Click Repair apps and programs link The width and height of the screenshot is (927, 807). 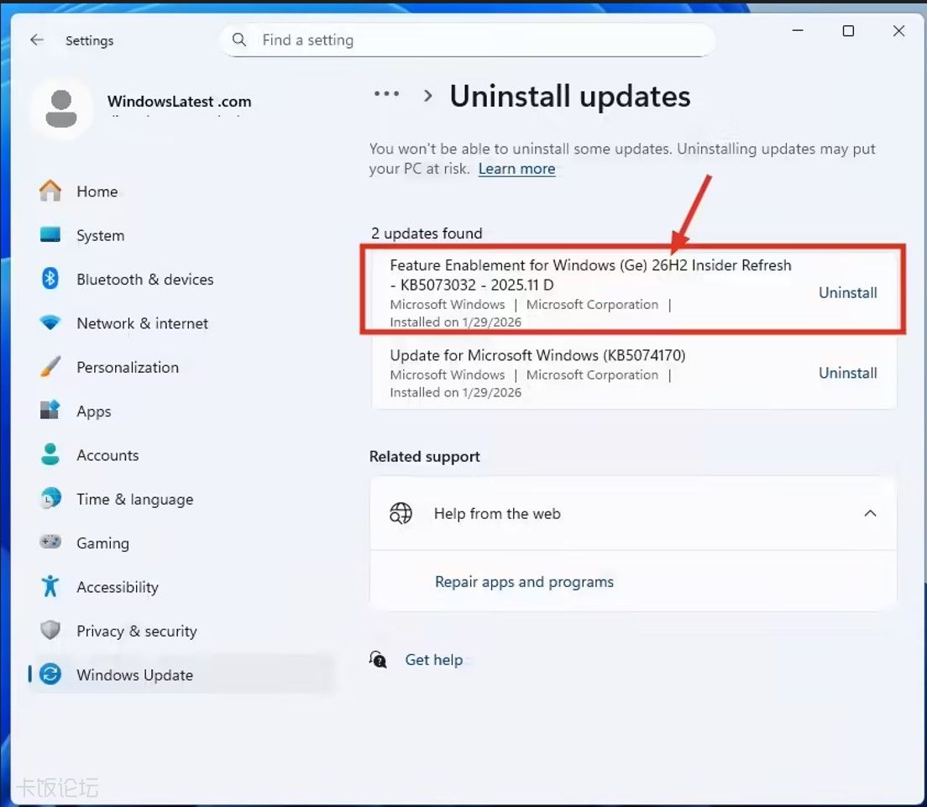tap(524, 582)
